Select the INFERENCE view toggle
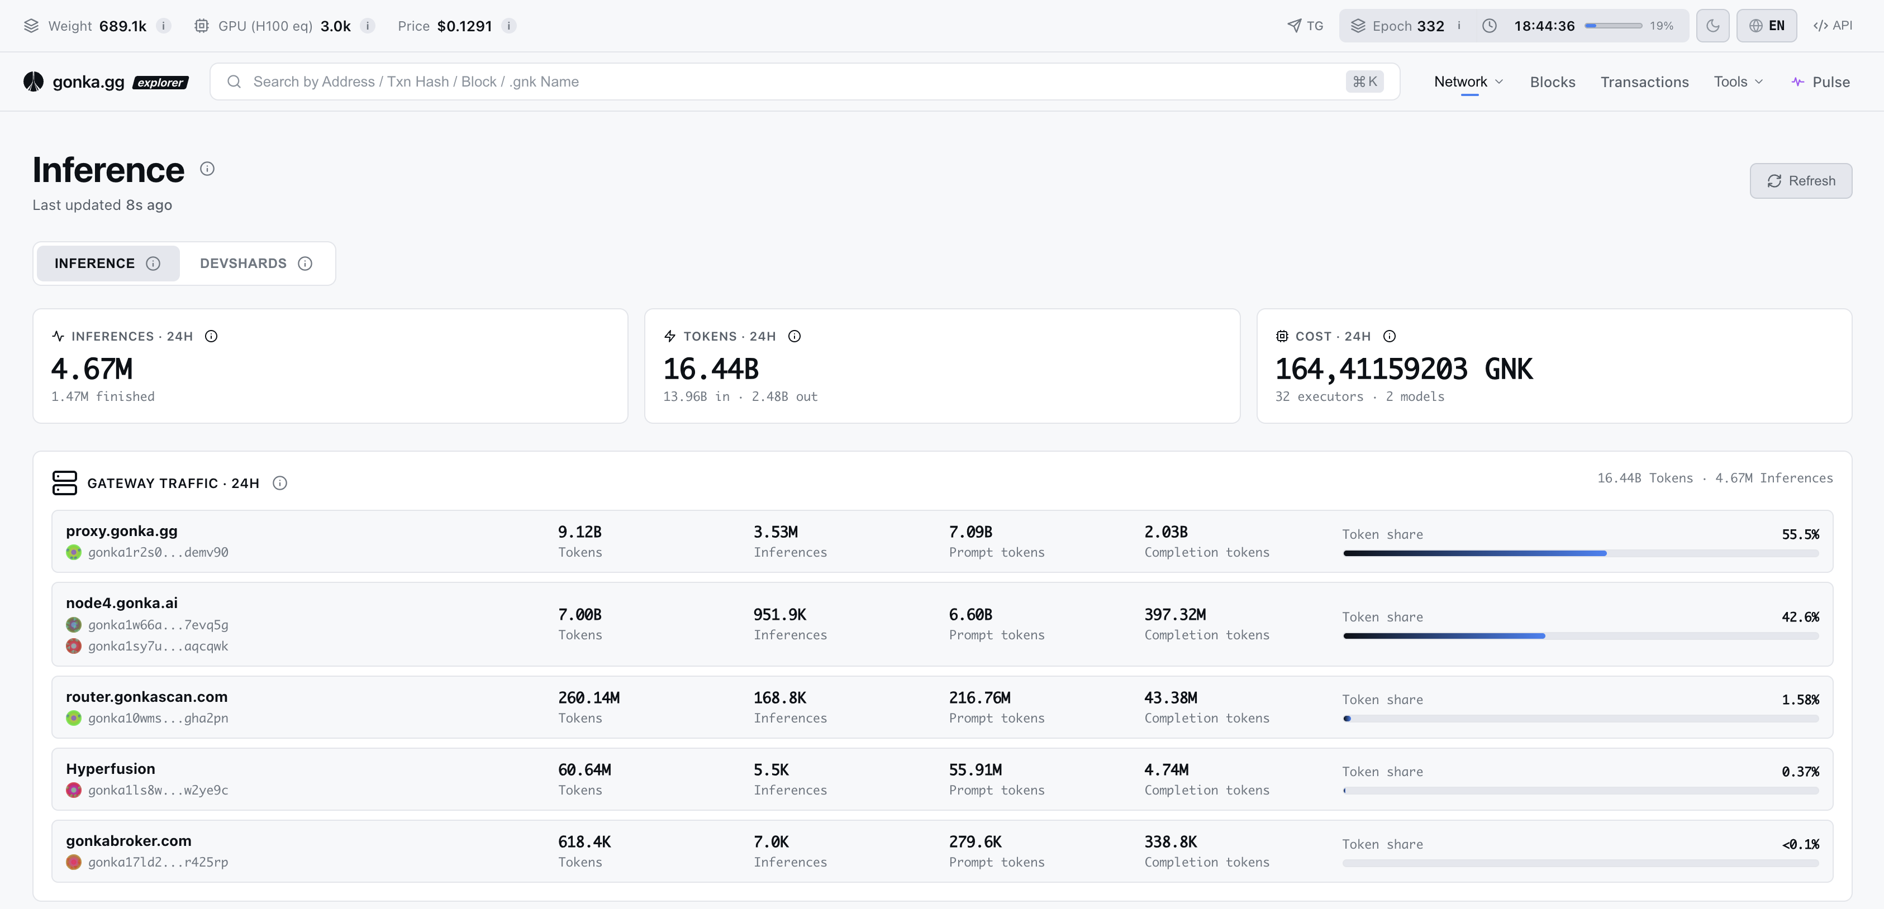Viewport: 1884px width, 909px height. tap(107, 263)
